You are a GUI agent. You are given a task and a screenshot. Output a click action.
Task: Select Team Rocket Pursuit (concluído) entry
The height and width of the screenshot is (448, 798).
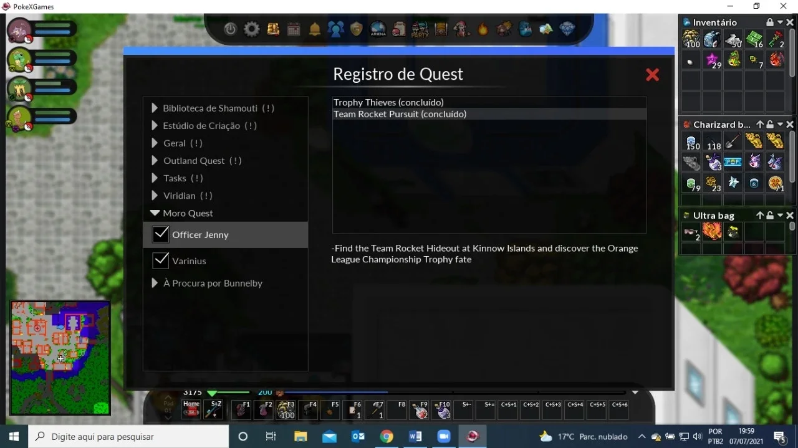pyautogui.click(x=489, y=114)
